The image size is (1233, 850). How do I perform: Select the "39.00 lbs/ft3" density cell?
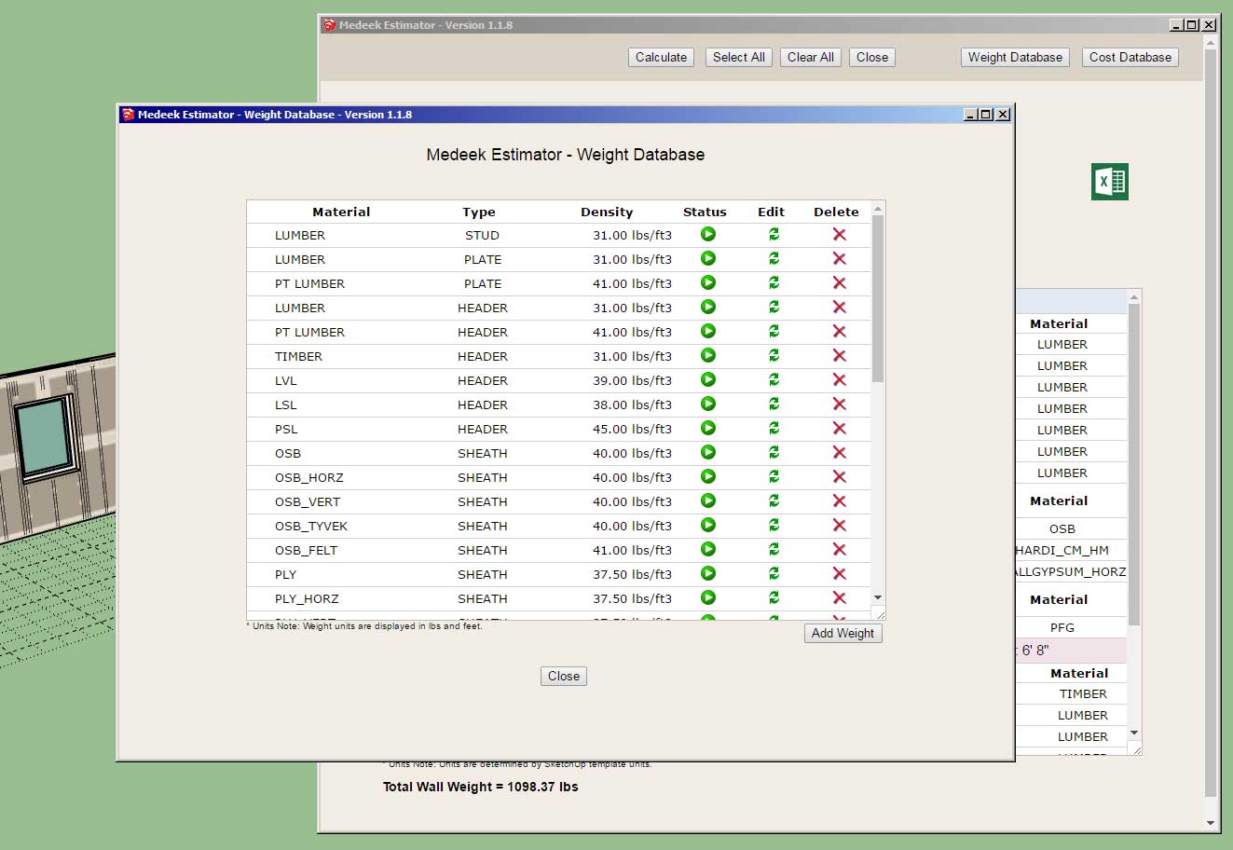pyautogui.click(x=632, y=381)
